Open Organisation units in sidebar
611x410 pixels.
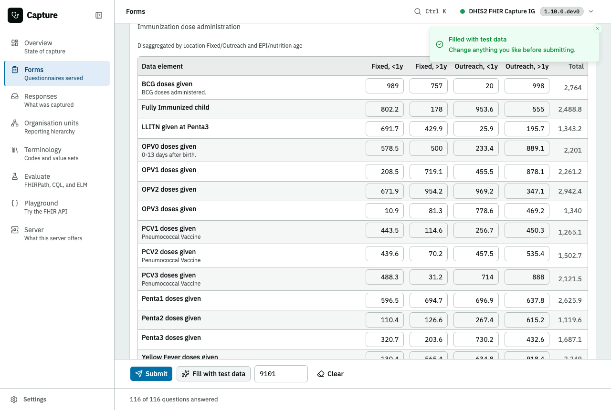coord(57,127)
